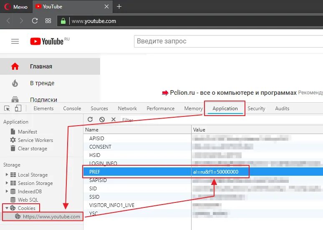Clear all cookies with the block icon
Image resolution: width=323 pixels, height=230 pixels.
pos(102,119)
